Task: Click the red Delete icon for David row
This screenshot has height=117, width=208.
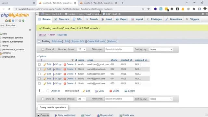Action: [65, 79]
